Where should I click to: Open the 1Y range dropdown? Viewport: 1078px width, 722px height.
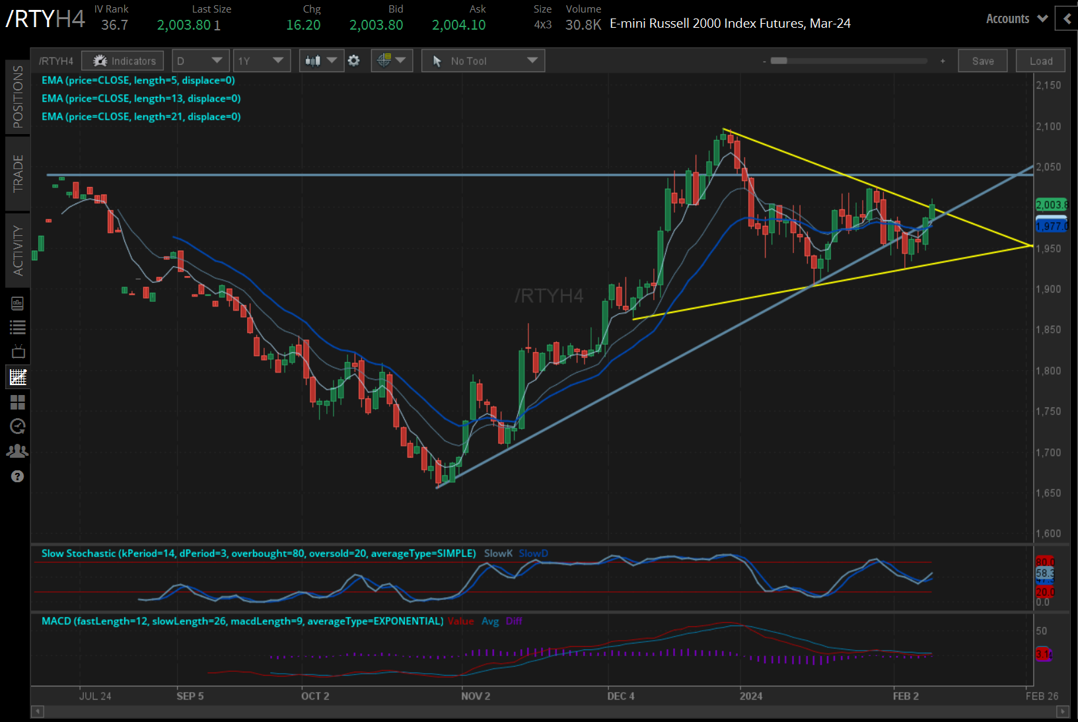262,61
